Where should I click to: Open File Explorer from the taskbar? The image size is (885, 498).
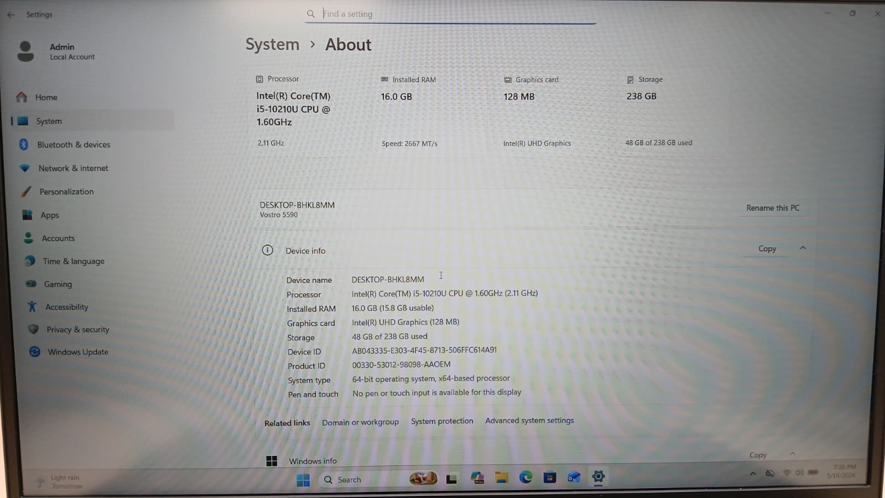click(x=502, y=478)
